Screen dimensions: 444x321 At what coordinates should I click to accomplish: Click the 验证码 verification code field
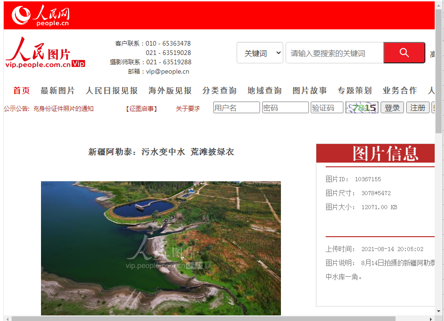pyautogui.click(x=327, y=108)
